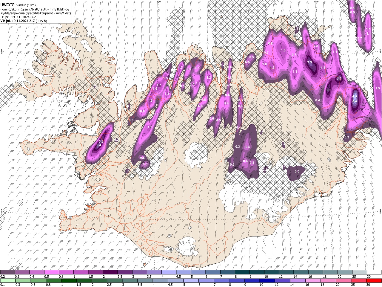Pick the 30 bright red swatch in the rain scale
The image size is (382, 287).
[374, 280]
